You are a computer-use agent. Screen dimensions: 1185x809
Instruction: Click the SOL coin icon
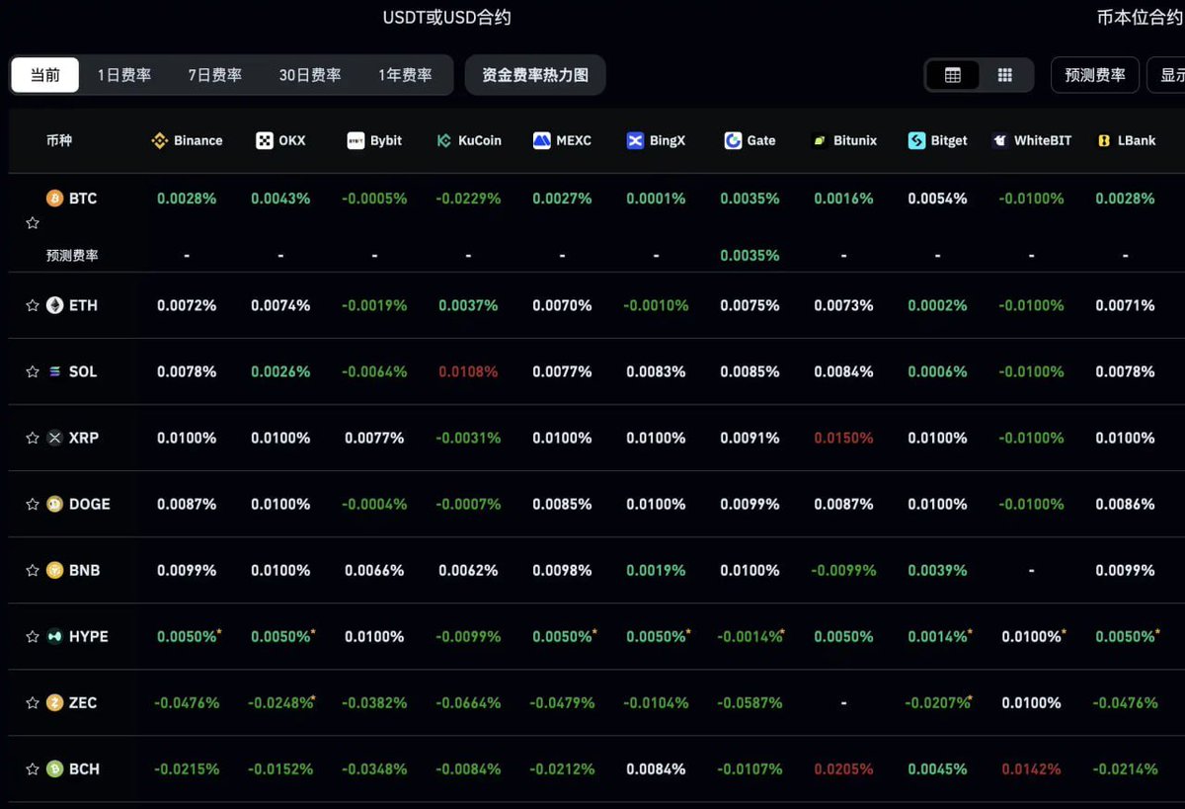(x=55, y=371)
